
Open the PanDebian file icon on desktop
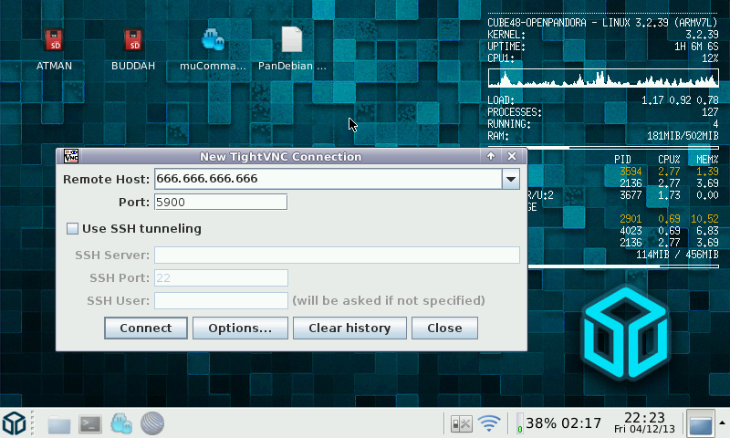(292, 40)
